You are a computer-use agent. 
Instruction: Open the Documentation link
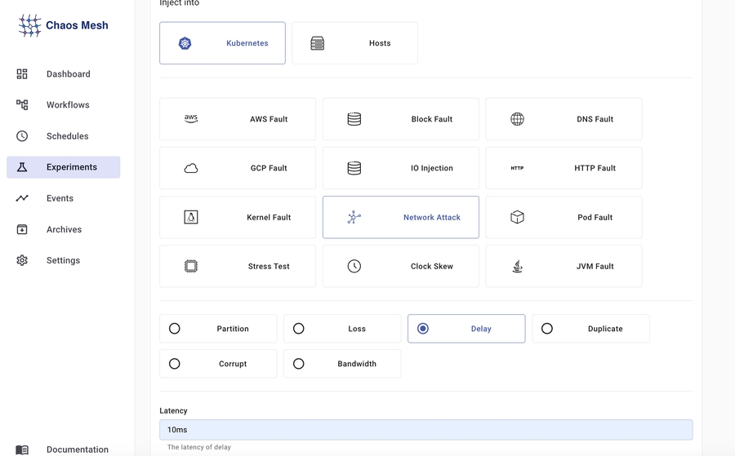(x=77, y=449)
